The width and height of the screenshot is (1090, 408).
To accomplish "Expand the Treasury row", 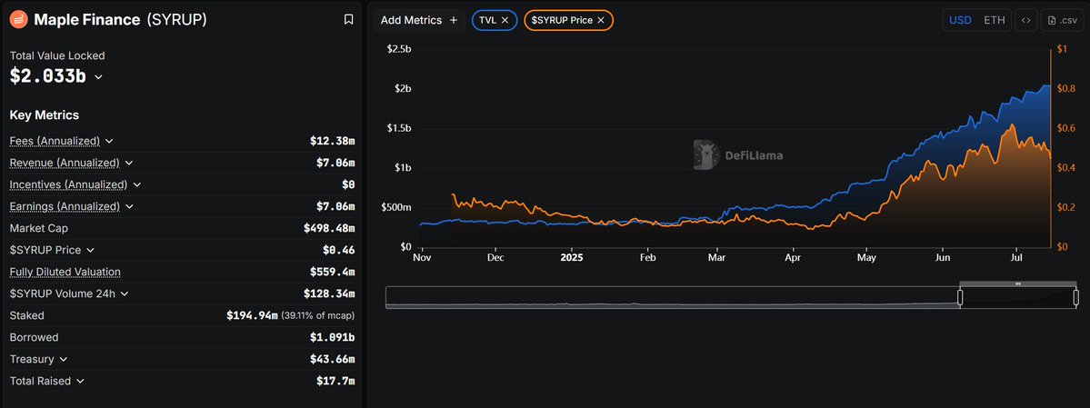I will pos(64,359).
